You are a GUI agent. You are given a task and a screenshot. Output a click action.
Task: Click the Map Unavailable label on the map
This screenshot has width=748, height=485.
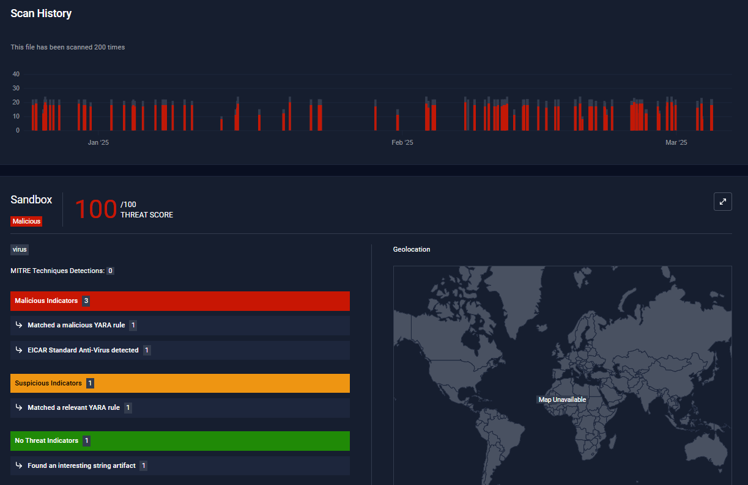pos(562,399)
